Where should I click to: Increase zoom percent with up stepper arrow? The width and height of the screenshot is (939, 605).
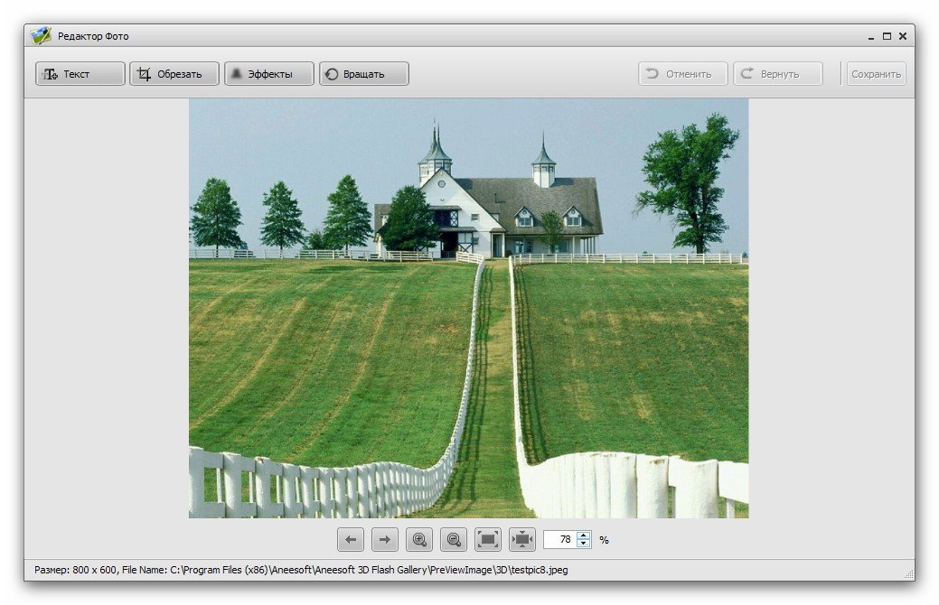tap(584, 535)
